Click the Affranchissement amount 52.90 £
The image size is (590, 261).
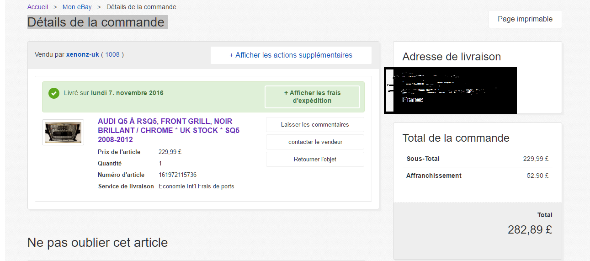[537, 176]
